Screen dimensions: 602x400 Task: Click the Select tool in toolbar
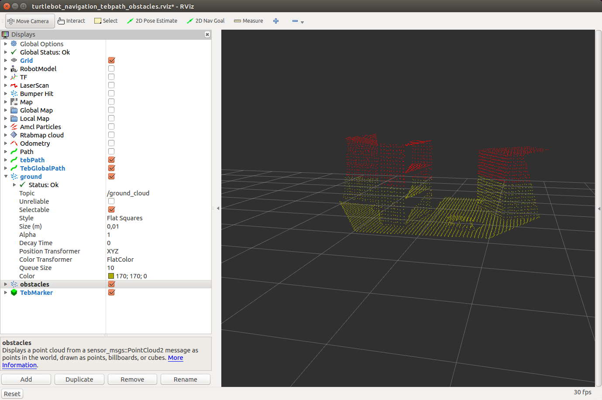tap(106, 21)
